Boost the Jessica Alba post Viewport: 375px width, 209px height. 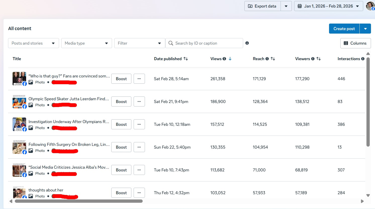coord(121,170)
